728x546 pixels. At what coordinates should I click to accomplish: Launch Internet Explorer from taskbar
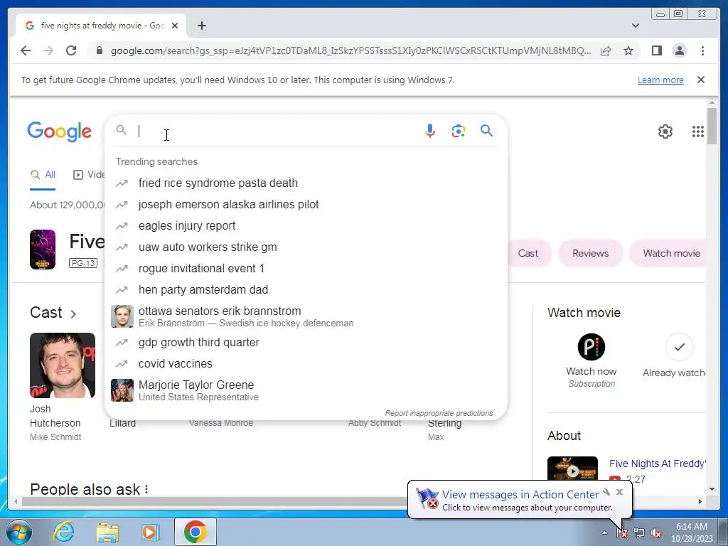tap(63, 532)
